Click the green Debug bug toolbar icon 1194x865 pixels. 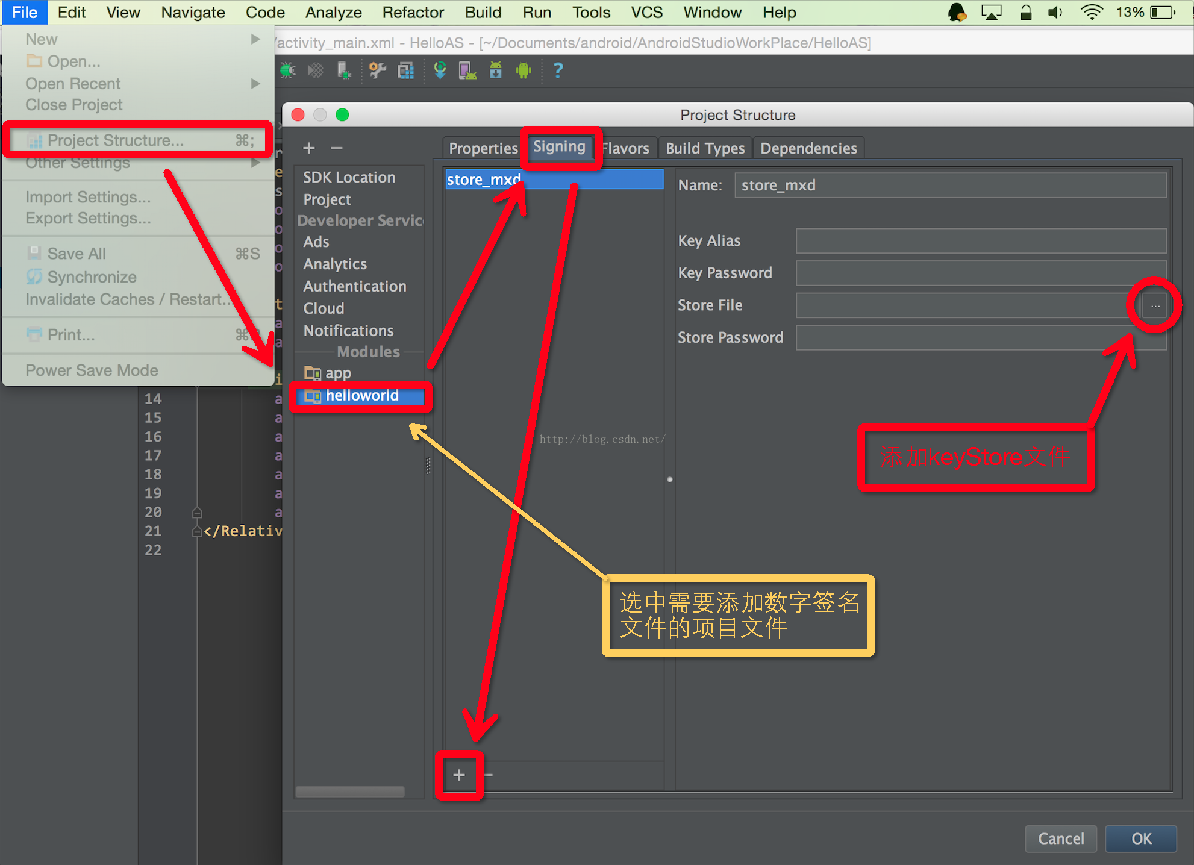[288, 70]
